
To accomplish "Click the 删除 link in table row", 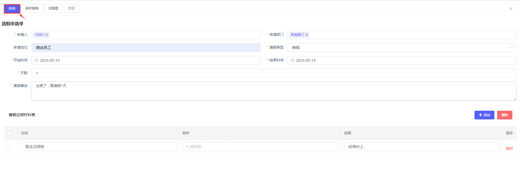I will coord(509,149).
